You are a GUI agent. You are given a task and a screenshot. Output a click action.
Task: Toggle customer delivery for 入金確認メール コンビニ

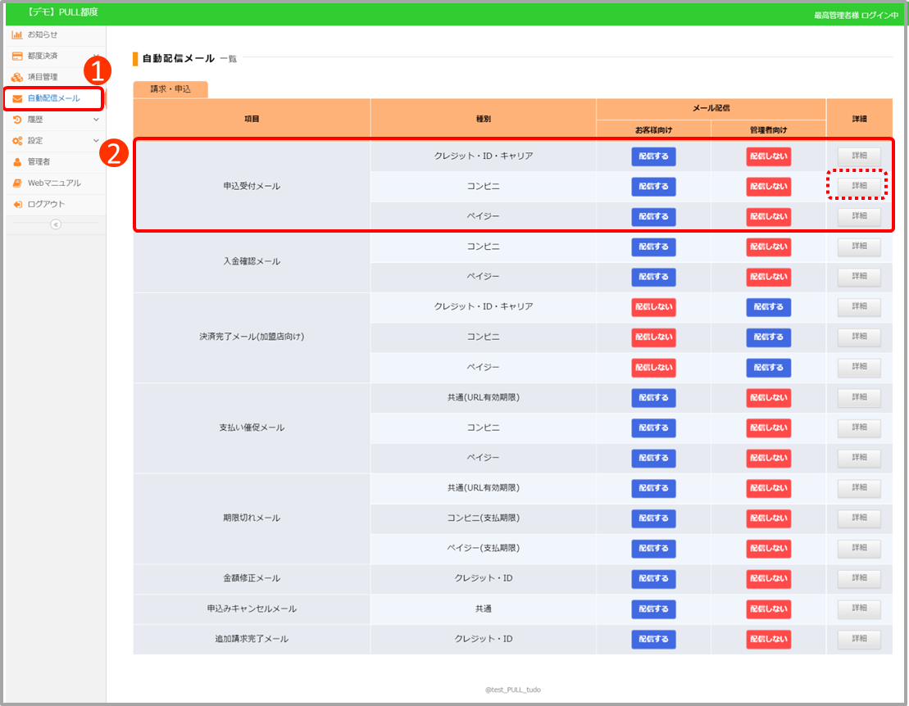point(653,247)
